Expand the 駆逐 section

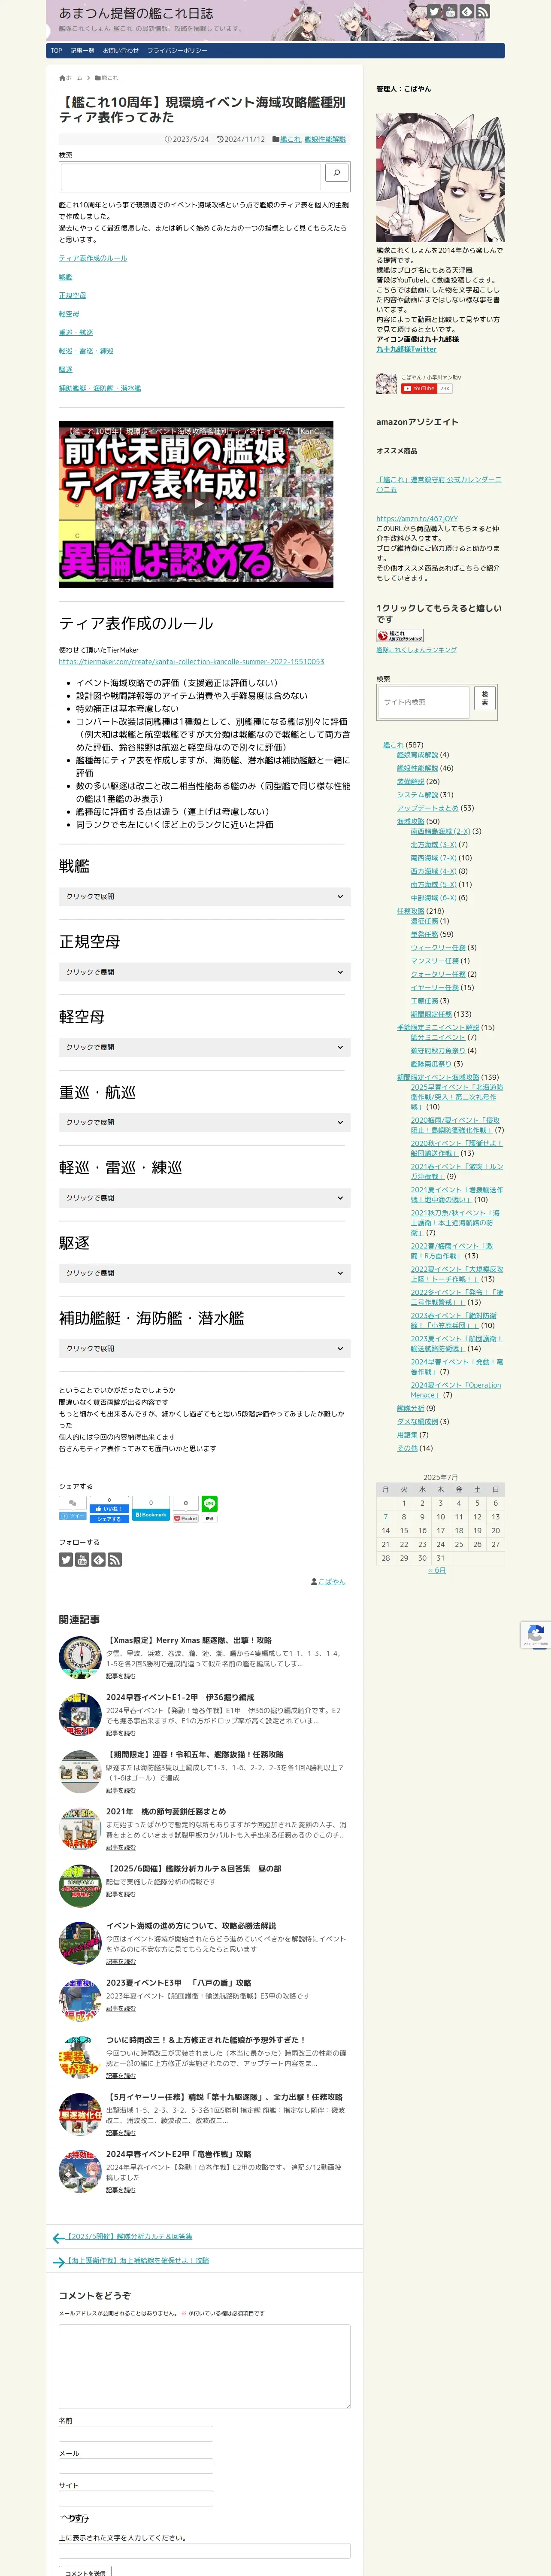coord(204,1273)
